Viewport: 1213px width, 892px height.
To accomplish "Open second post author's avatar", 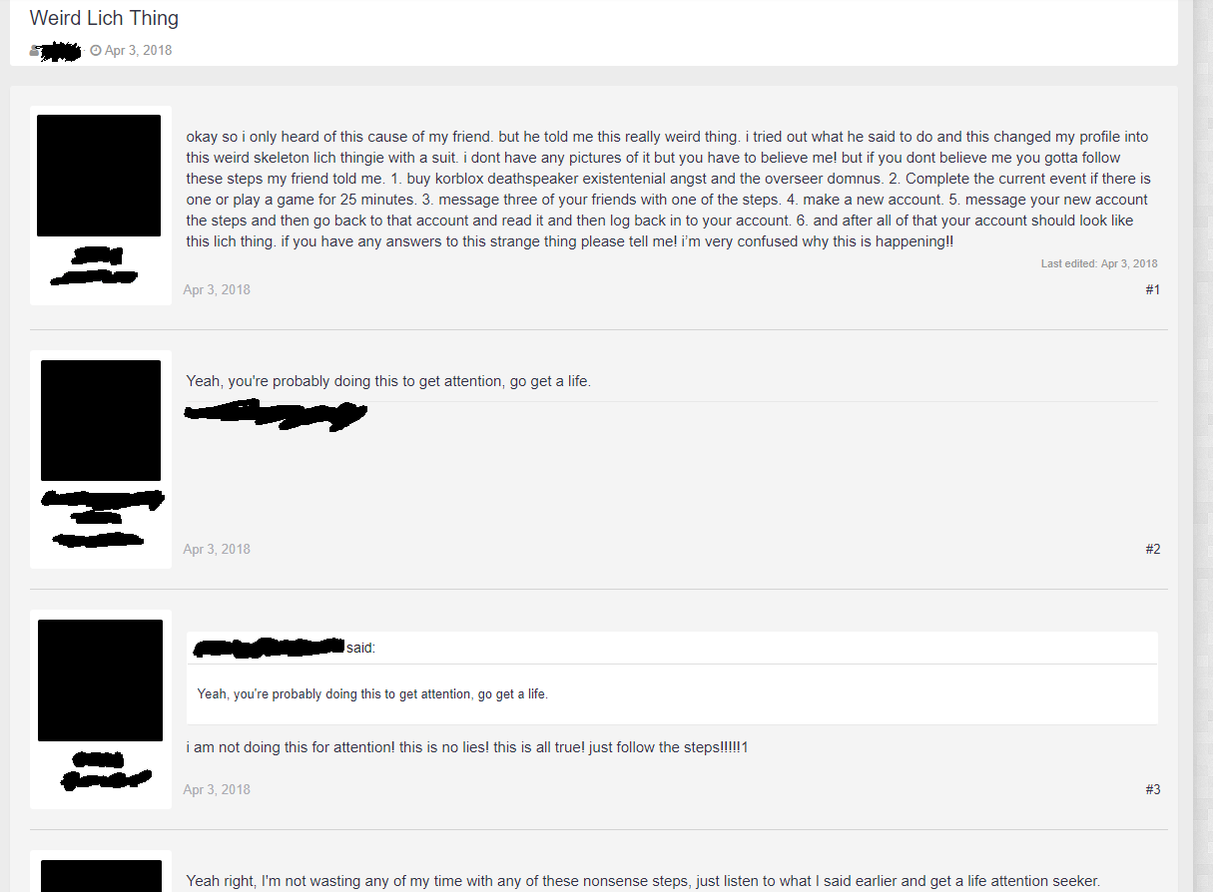I will [101, 420].
